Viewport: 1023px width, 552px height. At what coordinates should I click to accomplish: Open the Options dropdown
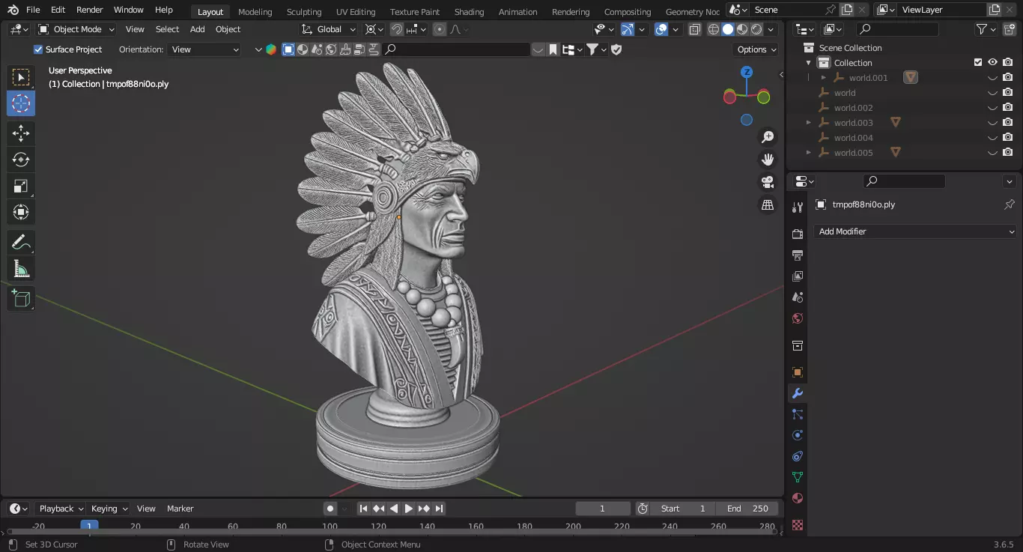click(756, 49)
